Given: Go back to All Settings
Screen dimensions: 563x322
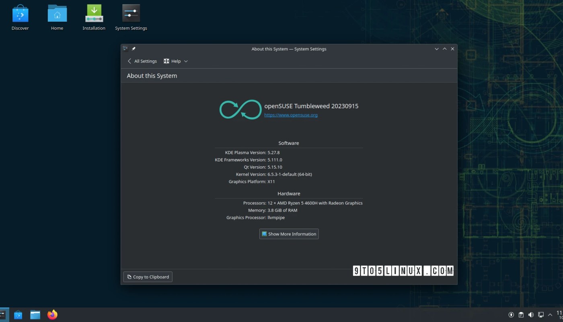Looking at the screenshot, I should pos(142,61).
